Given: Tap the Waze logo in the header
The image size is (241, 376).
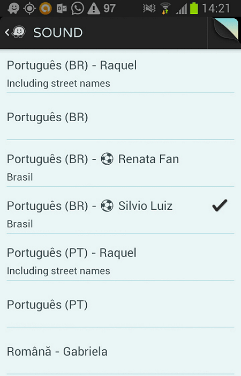Looking at the screenshot, I should pyautogui.click(x=19, y=32).
